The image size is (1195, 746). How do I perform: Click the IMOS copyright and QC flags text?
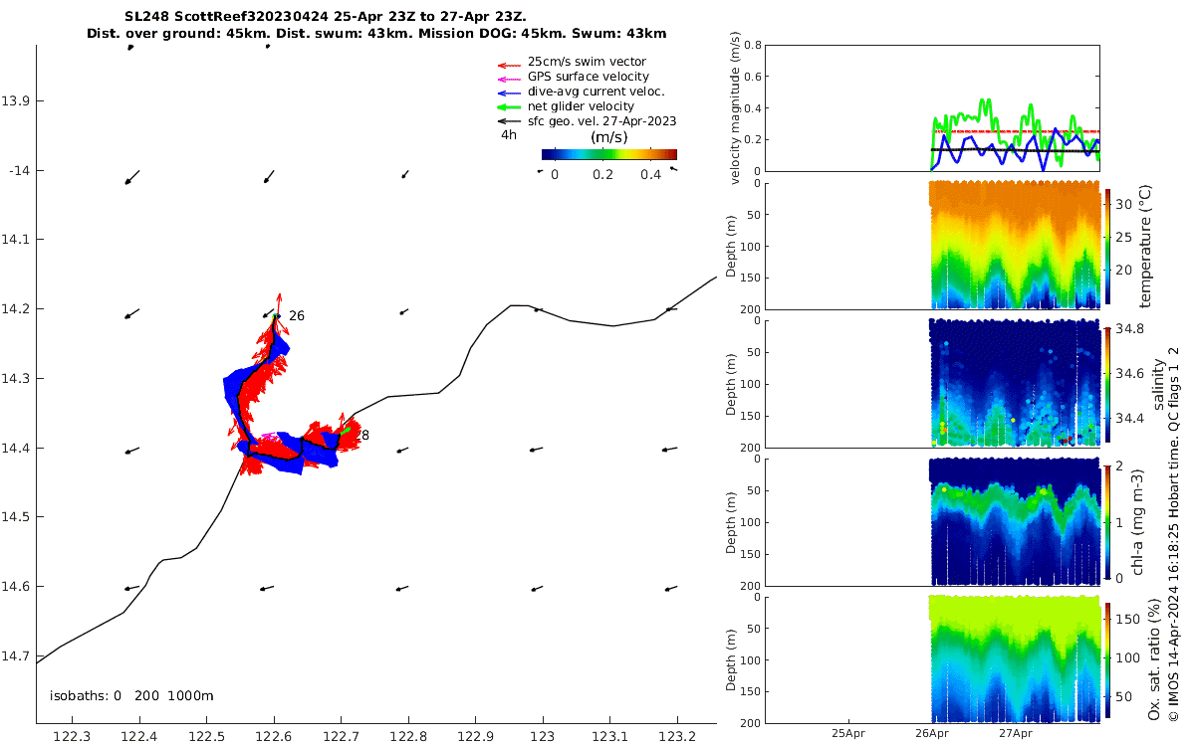(1174, 534)
